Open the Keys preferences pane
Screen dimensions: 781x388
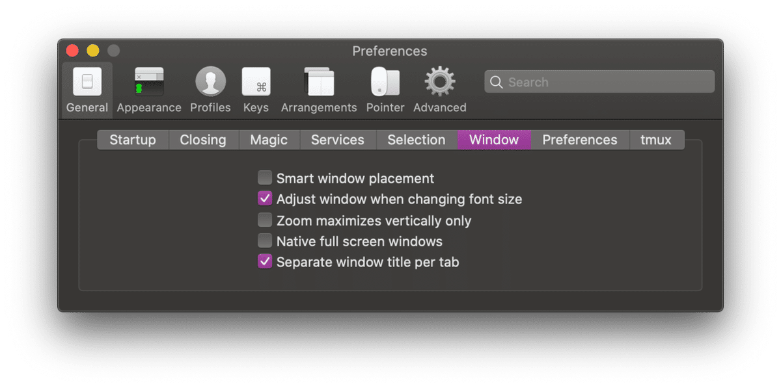click(x=256, y=90)
